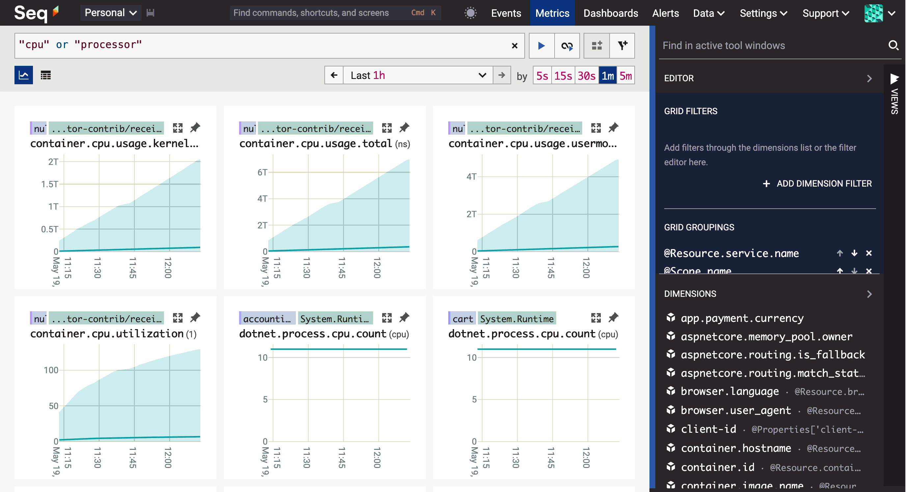Open the Alerts page
The height and width of the screenshot is (492, 906).
(666, 13)
